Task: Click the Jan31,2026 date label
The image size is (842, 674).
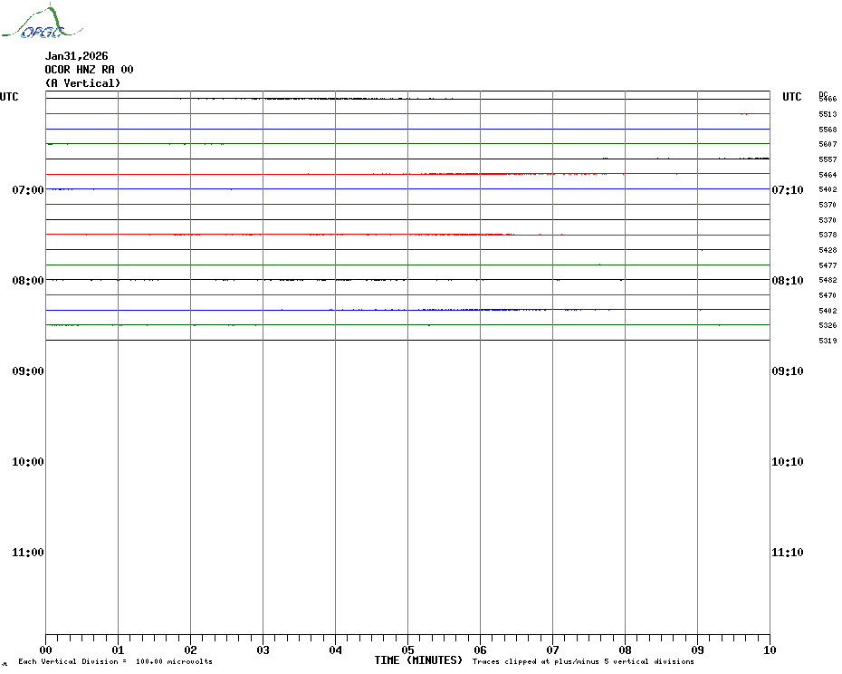Action: (x=77, y=56)
